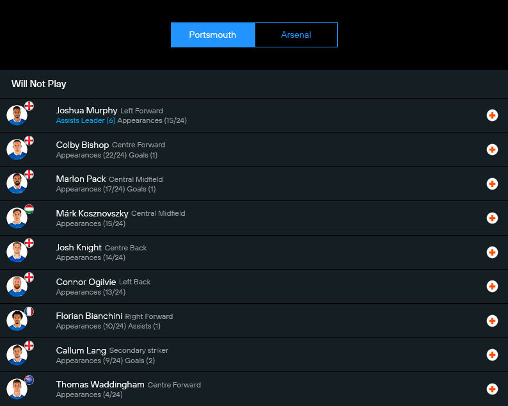Click the injury icon for Márk Kosznovszky
The image size is (508, 406).
pyautogui.click(x=492, y=218)
